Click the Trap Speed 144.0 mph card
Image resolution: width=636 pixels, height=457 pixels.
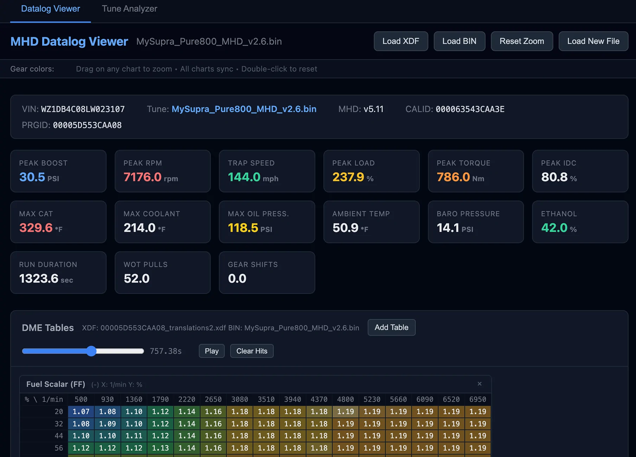[267, 171]
